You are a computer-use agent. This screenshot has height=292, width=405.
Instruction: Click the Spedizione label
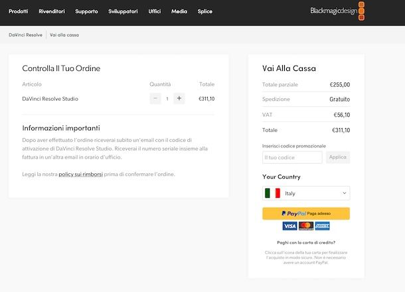(276, 100)
